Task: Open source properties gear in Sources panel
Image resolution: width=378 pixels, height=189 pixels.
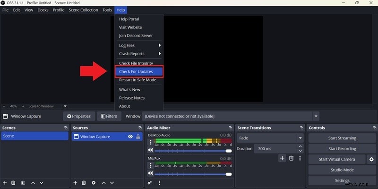Action: pyautogui.click(x=94, y=183)
